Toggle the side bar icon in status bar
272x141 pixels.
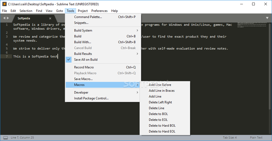pos(6,138)
